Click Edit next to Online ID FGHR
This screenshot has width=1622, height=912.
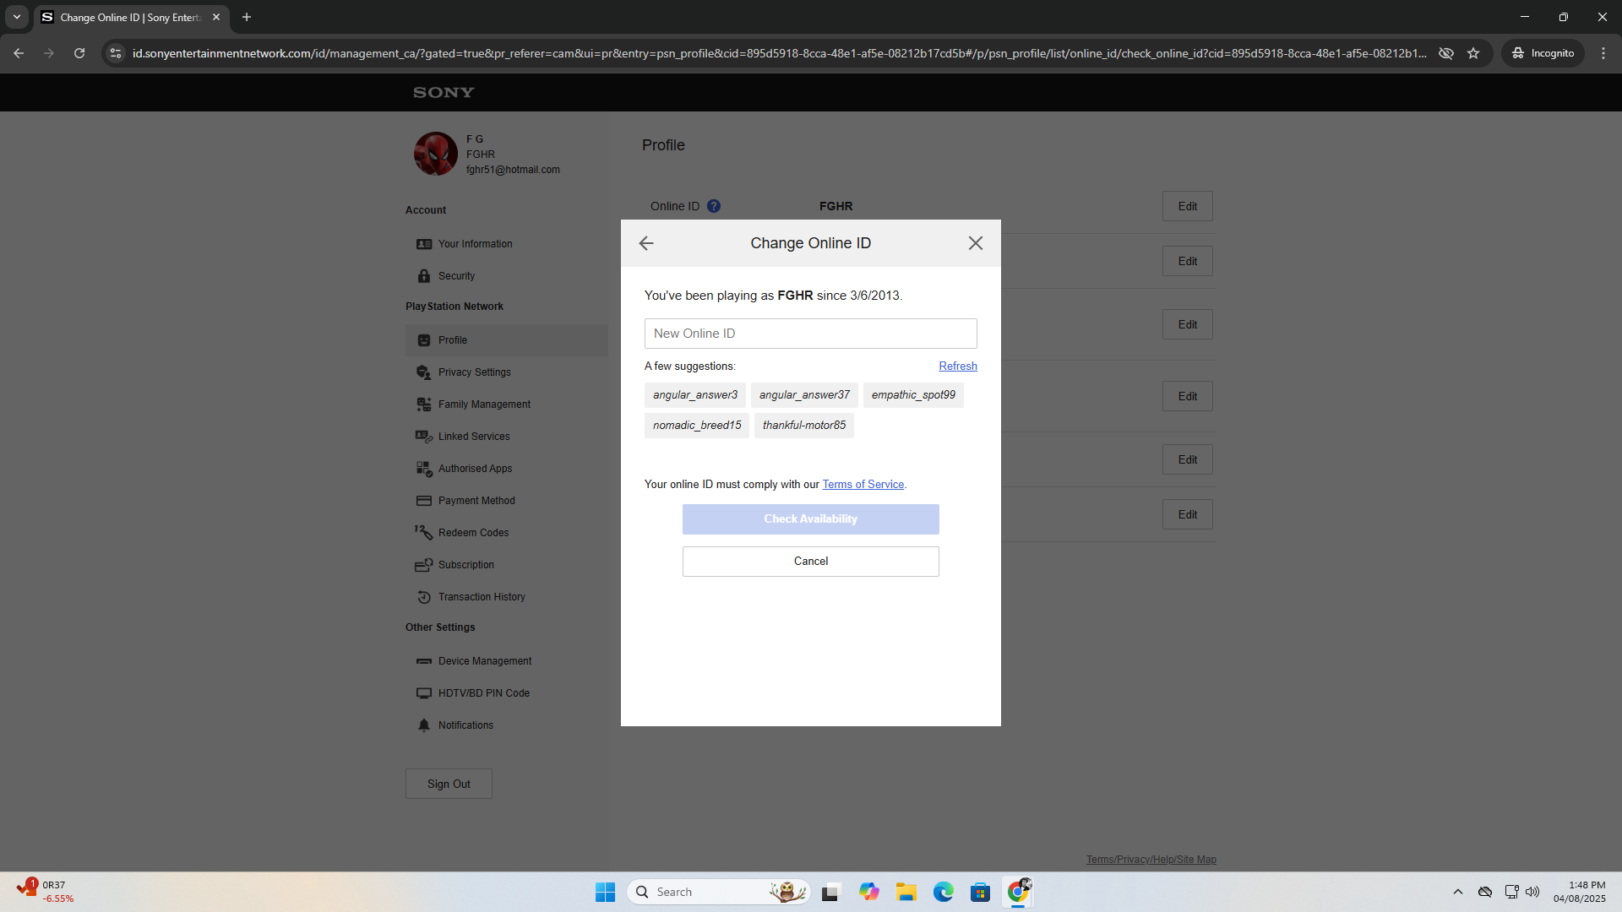(x=1188, y=206)
